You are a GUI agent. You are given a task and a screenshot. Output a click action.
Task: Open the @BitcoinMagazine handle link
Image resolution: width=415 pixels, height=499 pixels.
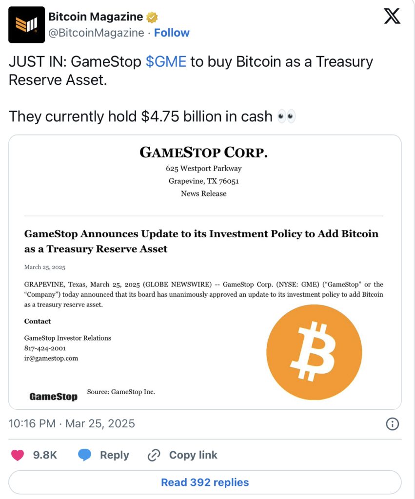[96, 33]
